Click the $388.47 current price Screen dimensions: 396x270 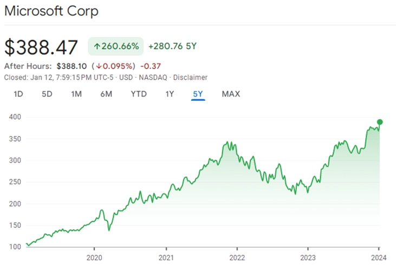[x=41, y=47]
